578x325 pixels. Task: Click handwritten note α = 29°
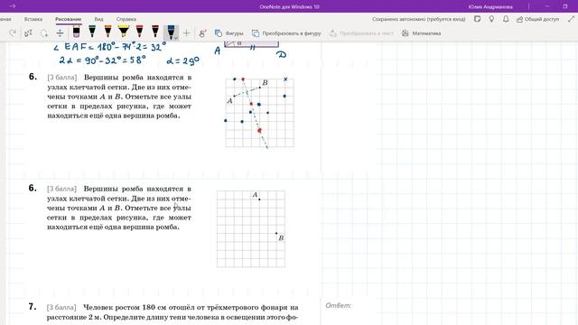(182, 60)
